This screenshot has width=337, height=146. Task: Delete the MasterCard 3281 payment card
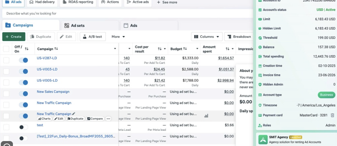tap(332, 115)
